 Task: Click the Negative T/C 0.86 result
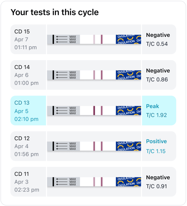(x=159, y=75)
